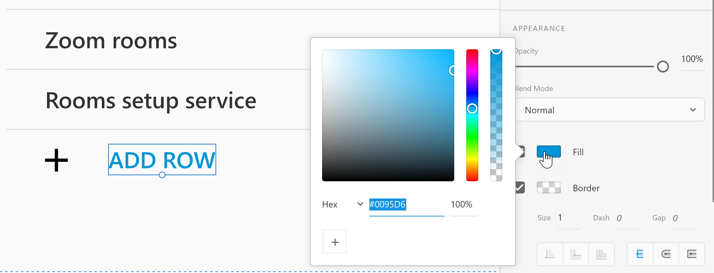Click the Border color swatch
The height and width of the screenshot is (273, 714).
pyautogui.click(x=549, y=188)
